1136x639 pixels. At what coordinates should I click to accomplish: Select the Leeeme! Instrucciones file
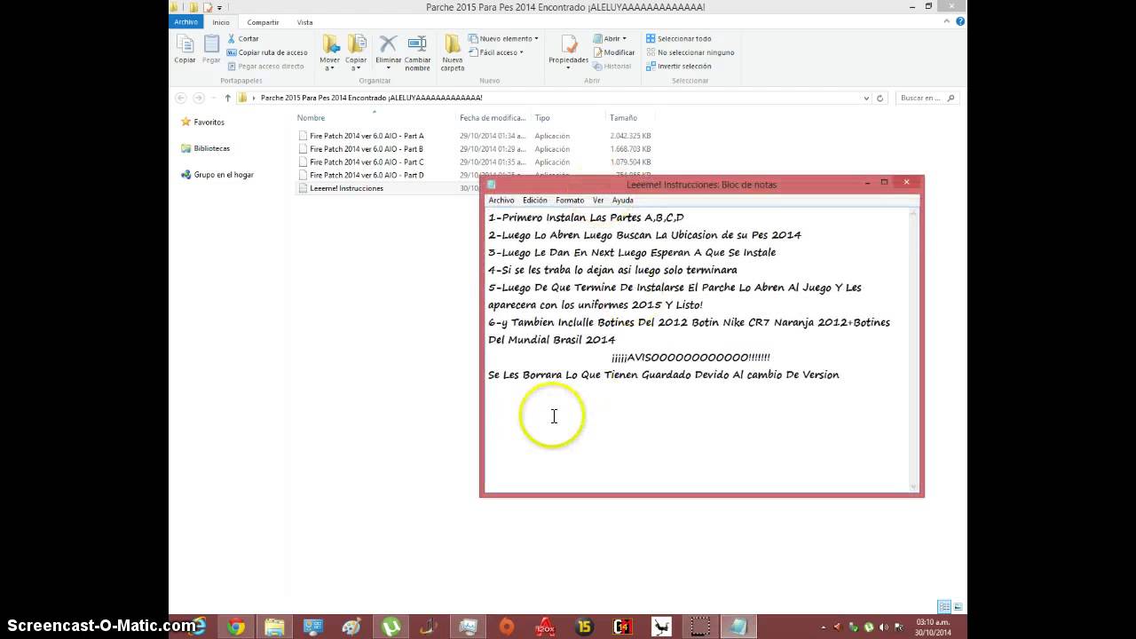(x=346, y=188)
